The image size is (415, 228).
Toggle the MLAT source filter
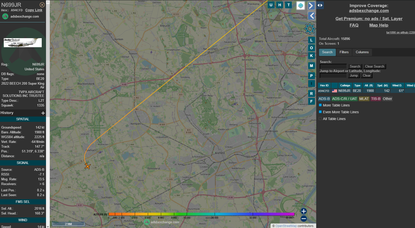click(x=364, y=99)
